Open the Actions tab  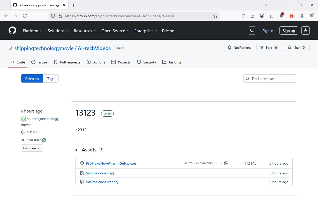[96, 62]
